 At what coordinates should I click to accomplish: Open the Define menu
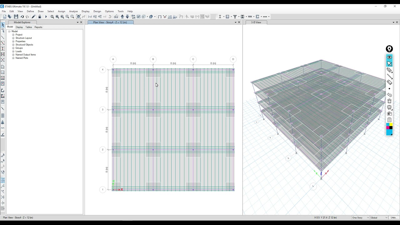(30, 11)
